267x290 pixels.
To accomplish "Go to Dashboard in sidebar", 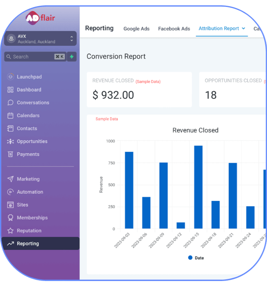I will coord(29,90).
